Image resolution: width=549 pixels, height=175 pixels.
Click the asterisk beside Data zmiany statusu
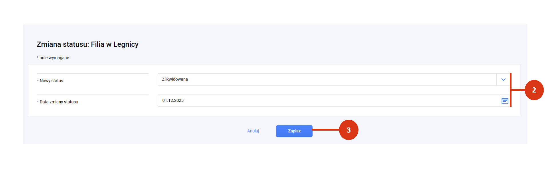coord(38,102)
